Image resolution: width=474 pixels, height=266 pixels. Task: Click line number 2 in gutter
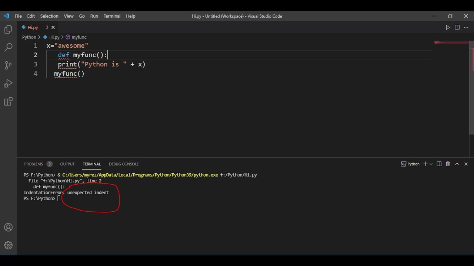tap(36, 55)
